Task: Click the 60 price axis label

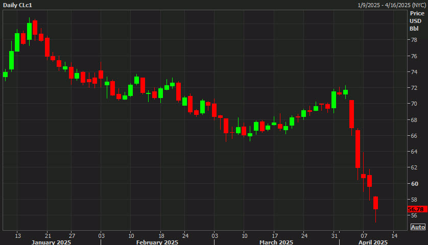Action: 414,184
